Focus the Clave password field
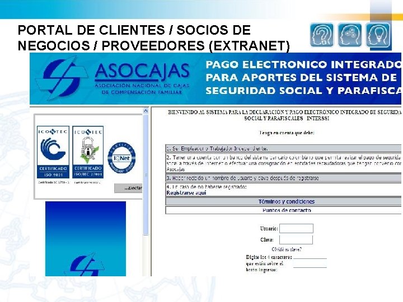 point(296,239)
